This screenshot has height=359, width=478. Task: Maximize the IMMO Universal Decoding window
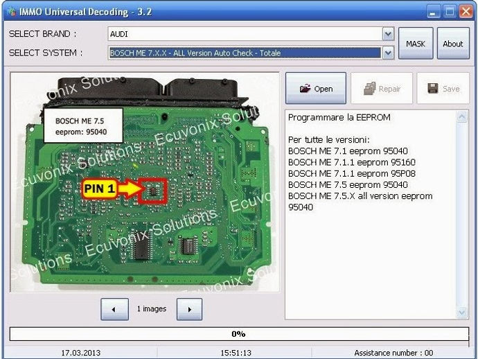pos(450,12)
